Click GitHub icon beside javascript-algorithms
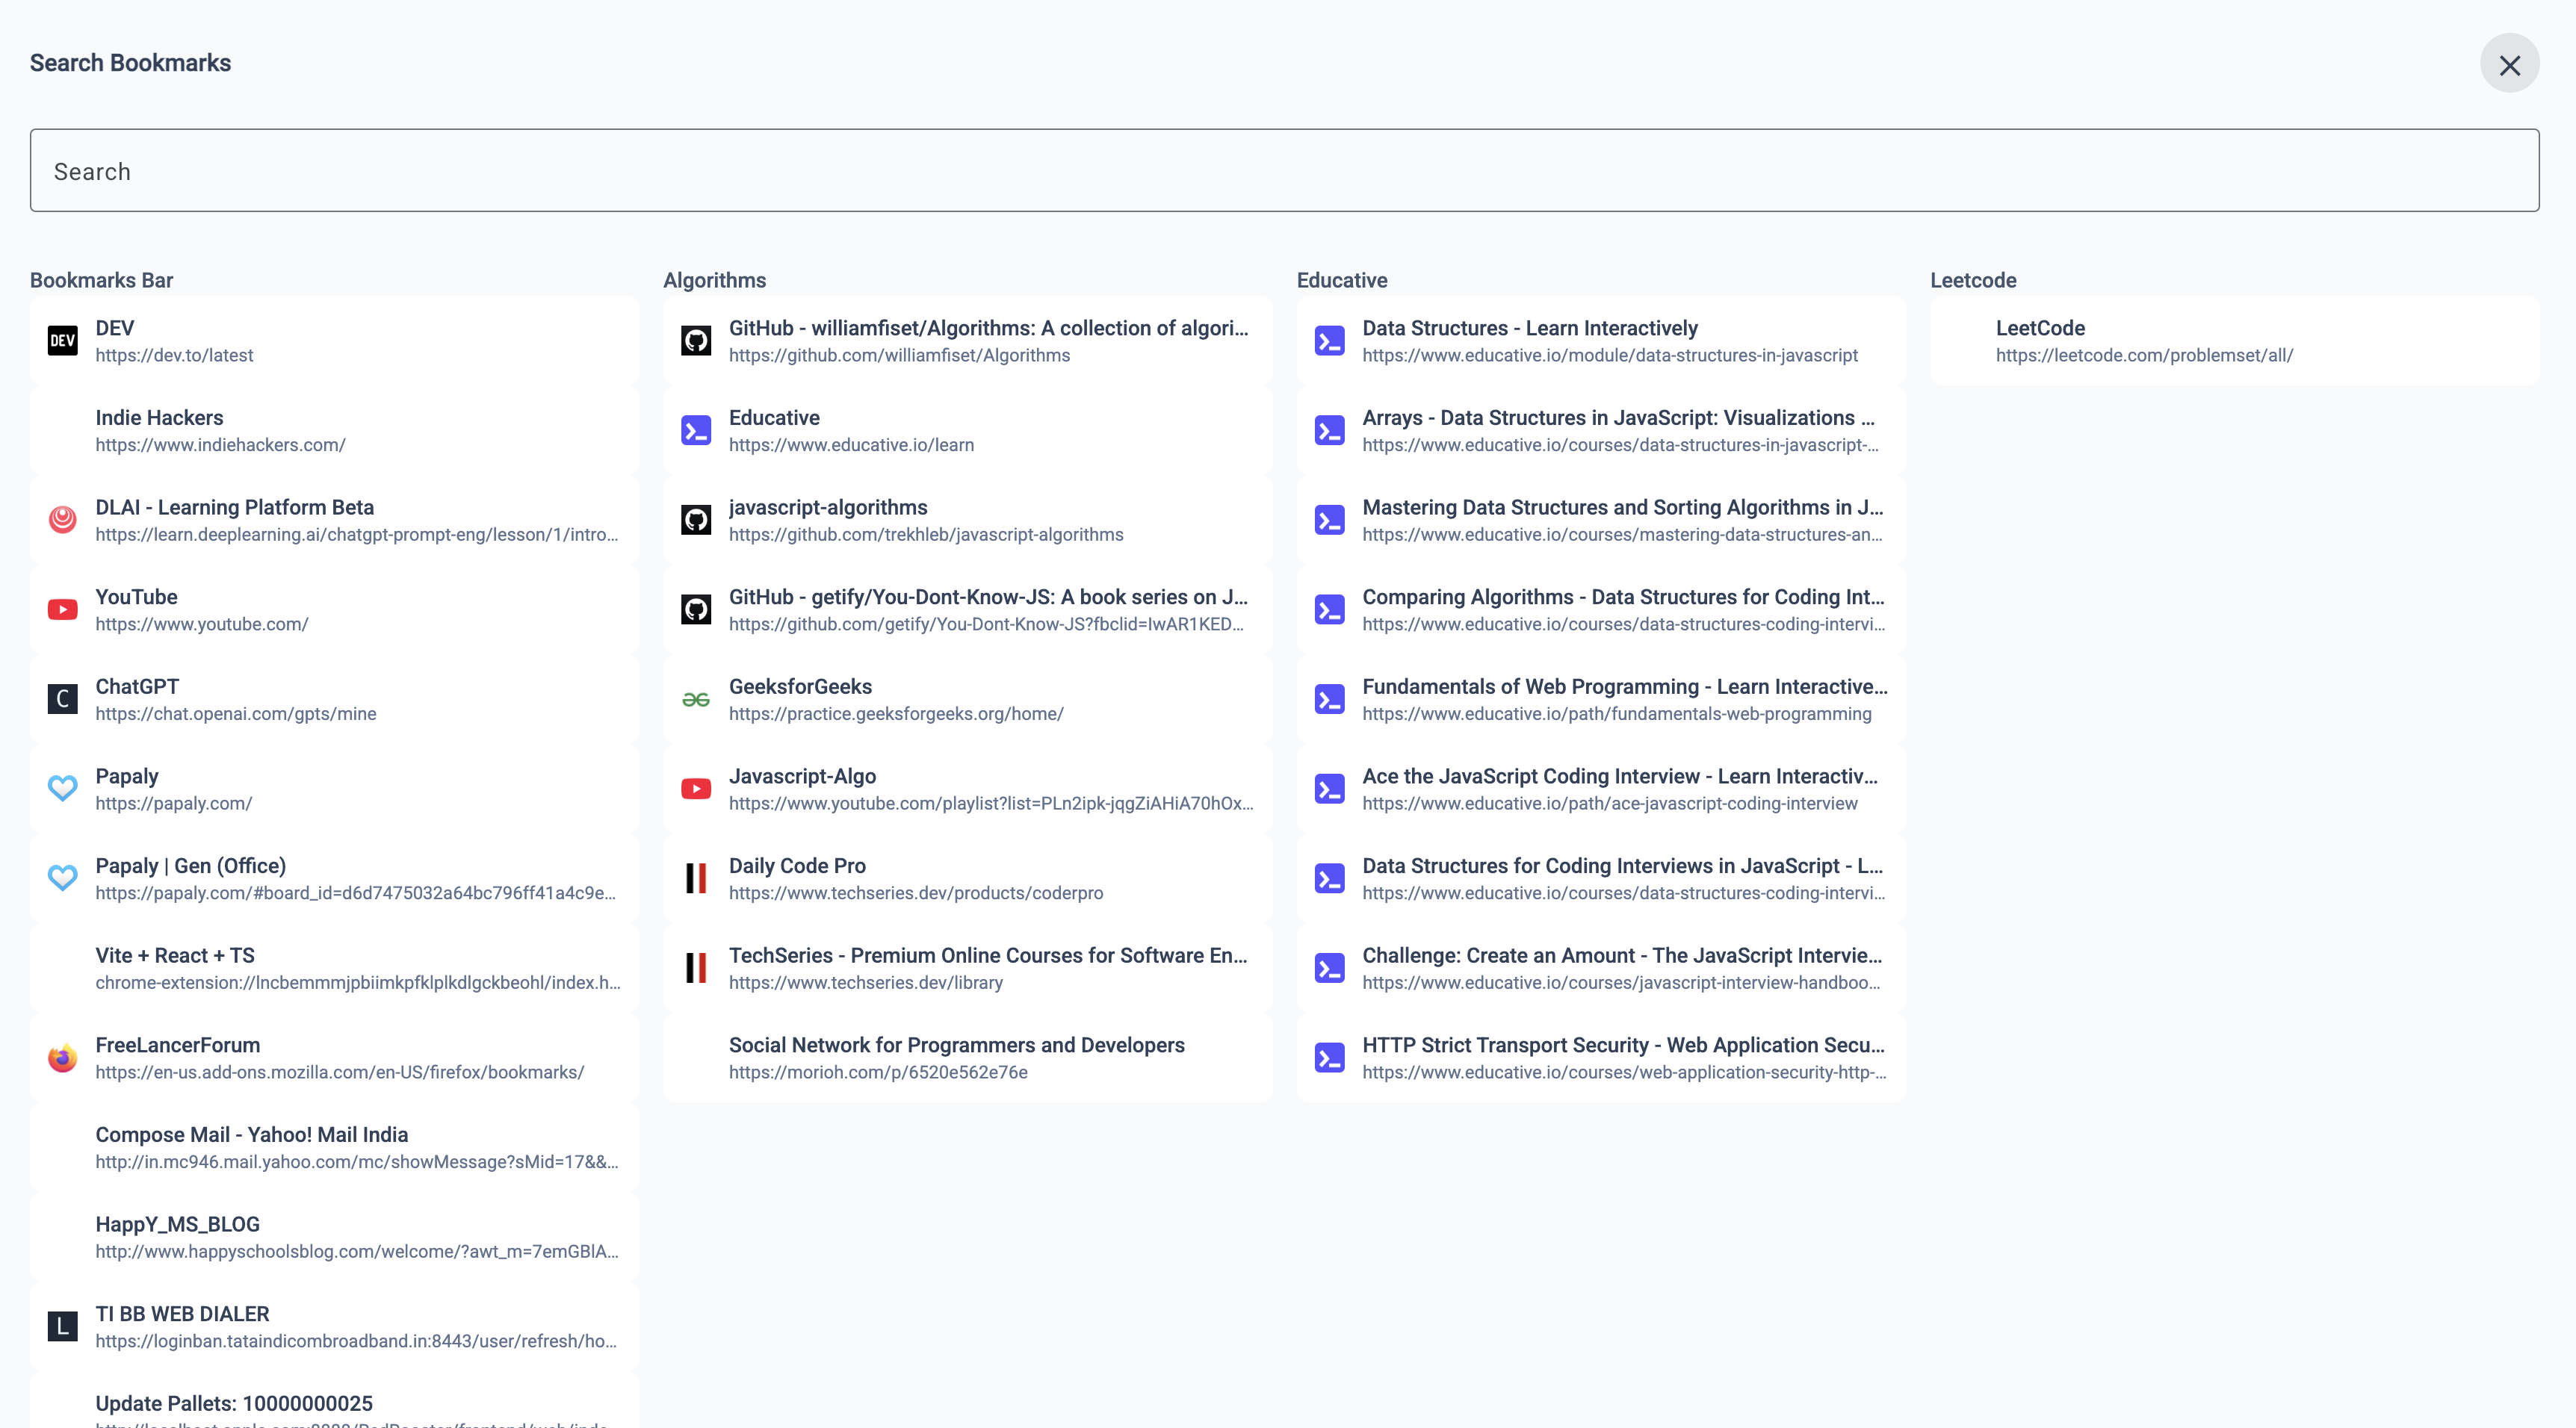 click(x=696, y=520)
